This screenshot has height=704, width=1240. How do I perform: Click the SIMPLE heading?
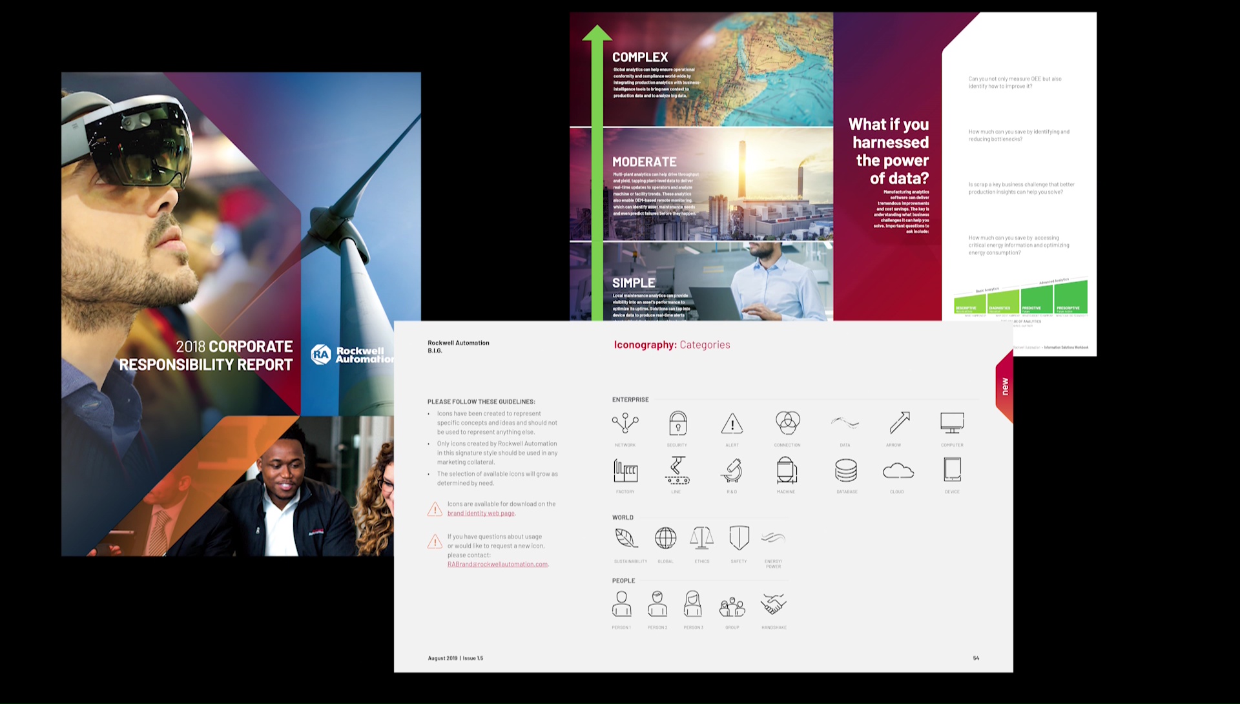(x=634, y=283)
